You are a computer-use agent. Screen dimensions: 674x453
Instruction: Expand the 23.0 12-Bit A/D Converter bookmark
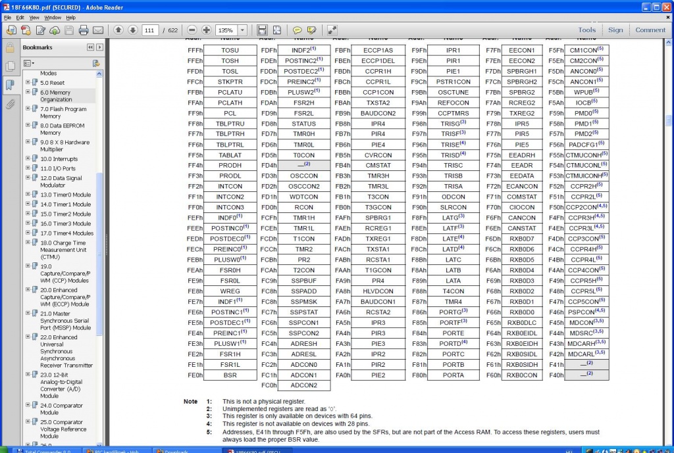pyautogui.click(x=28, y=374)
